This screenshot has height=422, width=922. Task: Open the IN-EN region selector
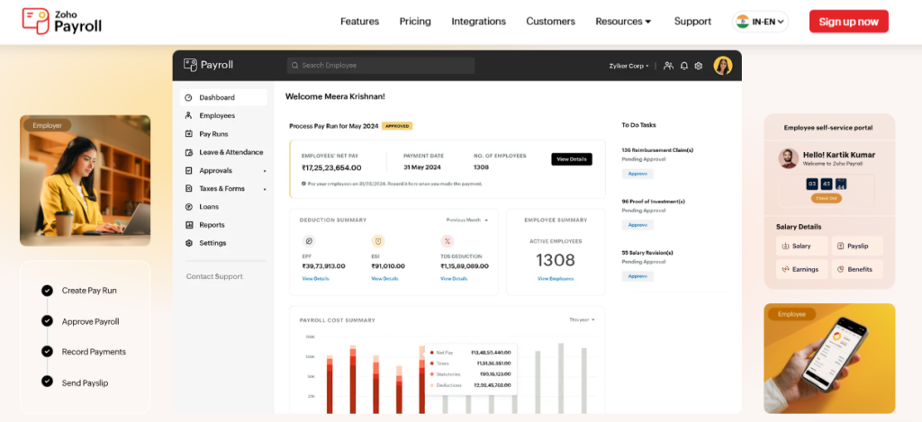(x=760, y=22)
